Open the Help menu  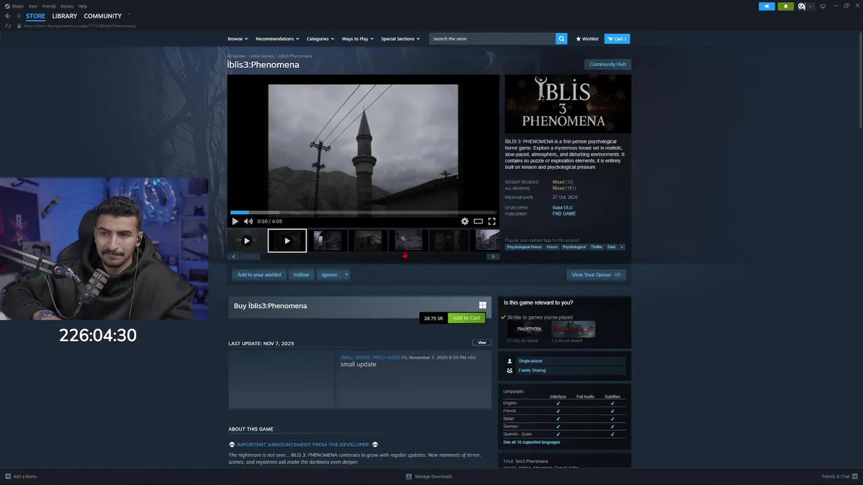pyautogui.click(x=82, y=6)
